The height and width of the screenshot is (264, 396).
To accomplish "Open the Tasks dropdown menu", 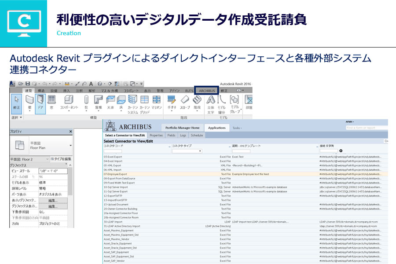I will pyautogui.click(x=237, y=128).
